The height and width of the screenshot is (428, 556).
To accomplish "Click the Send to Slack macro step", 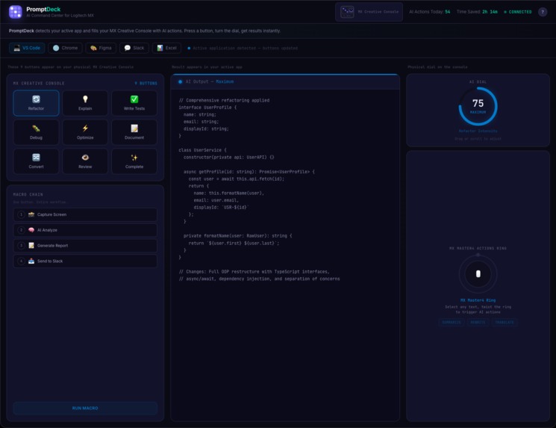I will (85, 261).
